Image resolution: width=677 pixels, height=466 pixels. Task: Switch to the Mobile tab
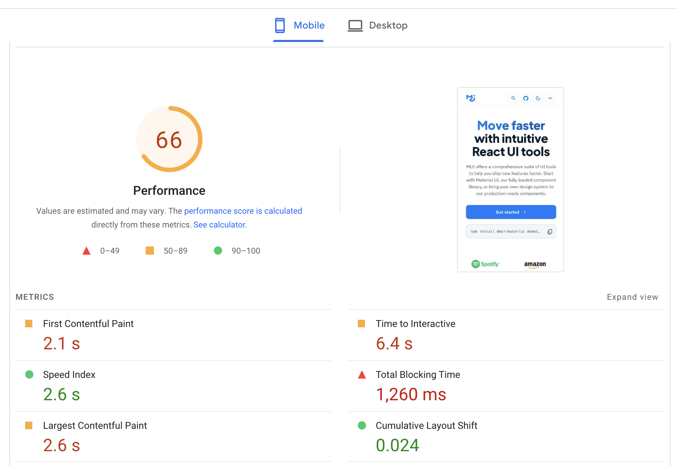pyautogui.click(x=309, y=25)
